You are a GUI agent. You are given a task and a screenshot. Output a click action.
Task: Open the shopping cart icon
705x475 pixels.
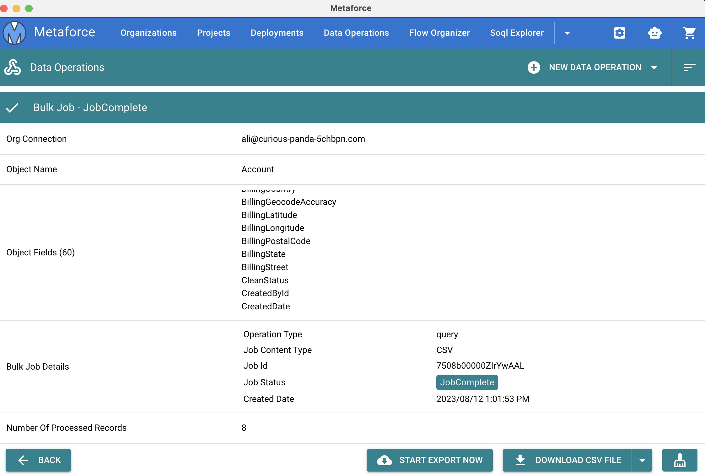(689, 33)
